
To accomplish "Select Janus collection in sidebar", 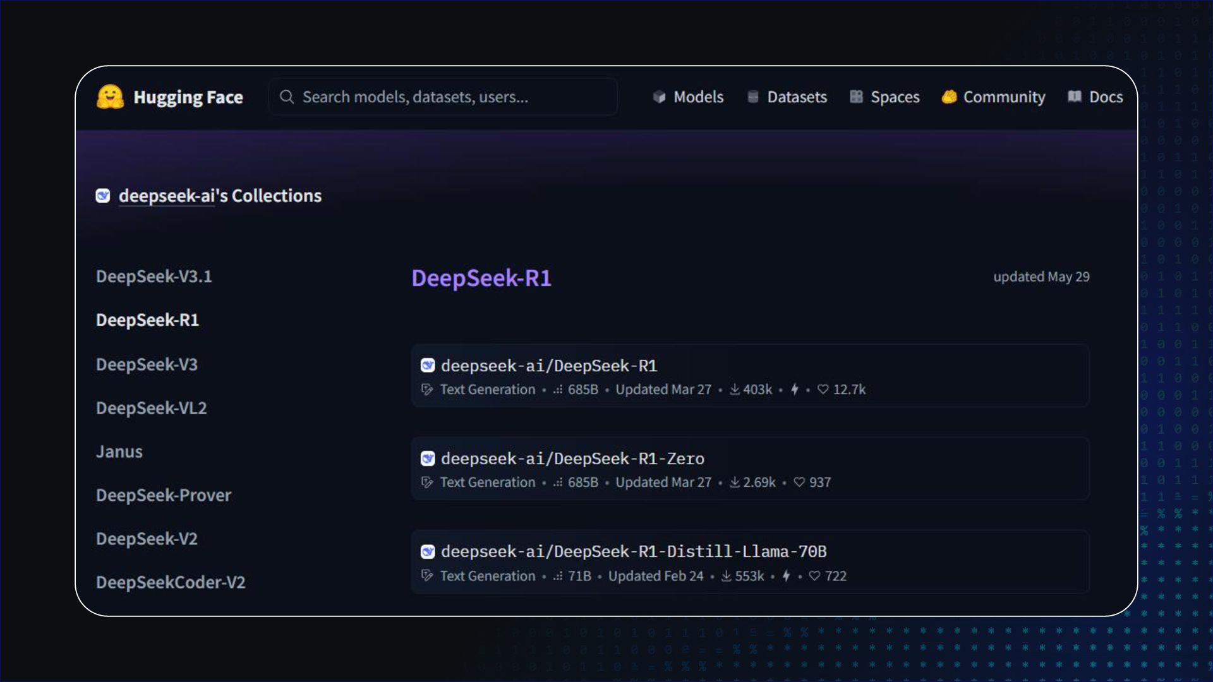I will pyautogui.click(x=119, y=452).
